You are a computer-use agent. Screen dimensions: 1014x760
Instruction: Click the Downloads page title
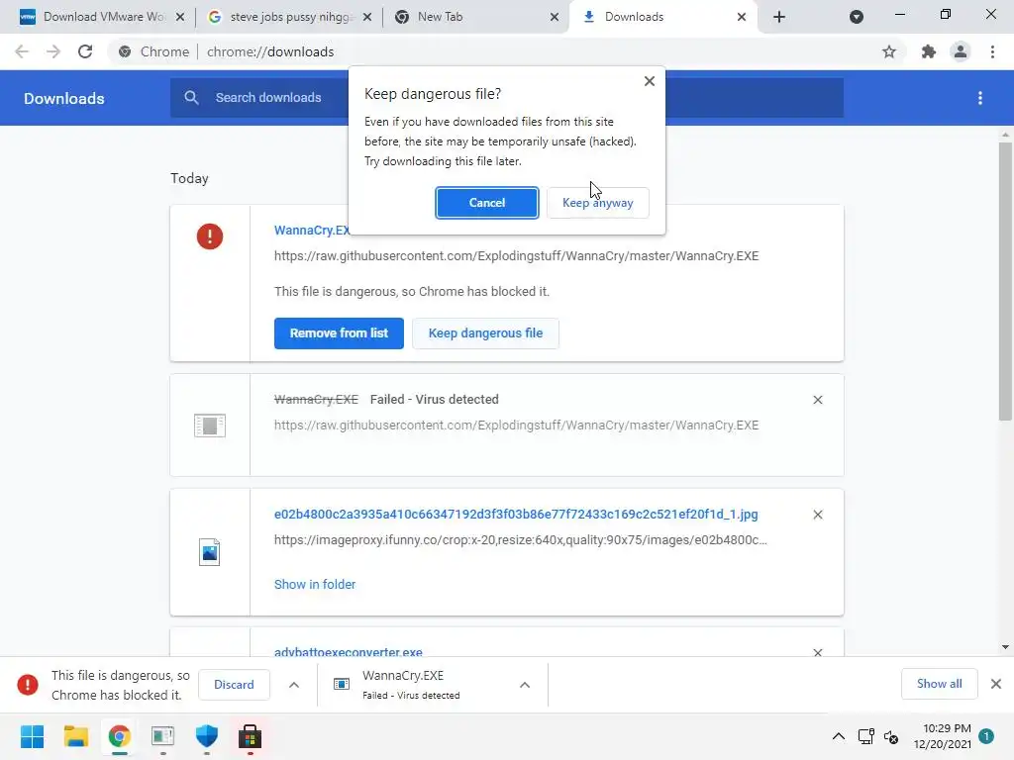(x=64, y=99)
